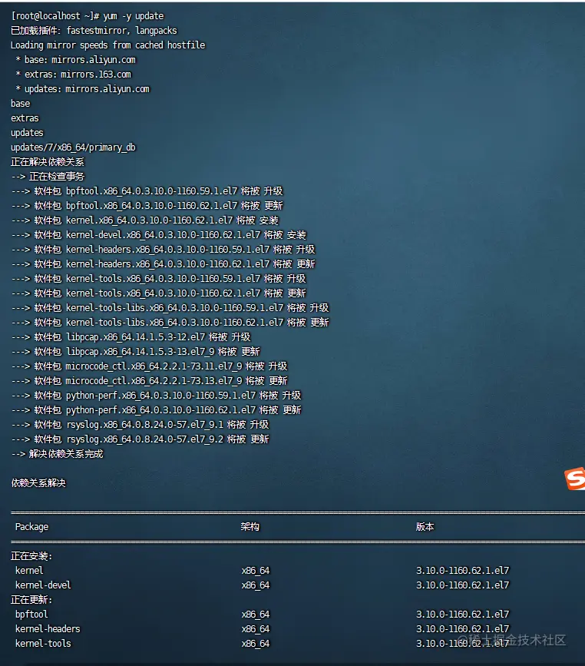The height and width of the screenshot is (666, 585).
Task: Select the 'updates/7/x86_64/primary_db' line
Action: coord(73,147)
